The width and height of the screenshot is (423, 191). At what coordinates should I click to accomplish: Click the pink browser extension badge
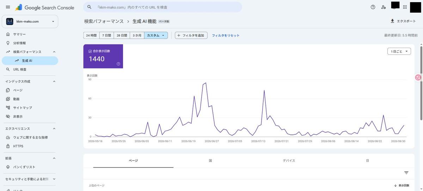[418, 78]
